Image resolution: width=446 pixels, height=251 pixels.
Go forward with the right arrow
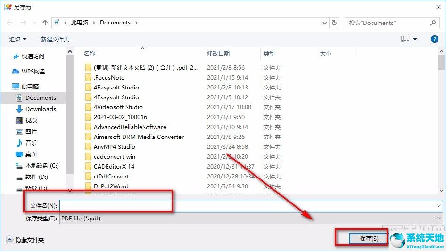[x=24, y=23]
